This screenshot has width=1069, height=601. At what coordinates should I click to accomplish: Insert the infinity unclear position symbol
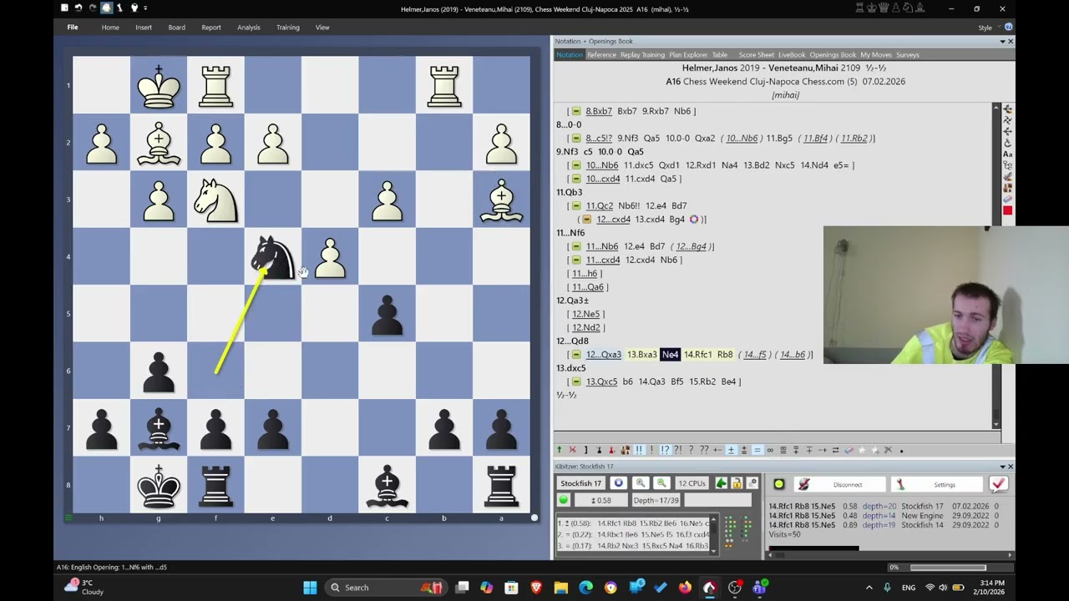(x=770, y=450)
